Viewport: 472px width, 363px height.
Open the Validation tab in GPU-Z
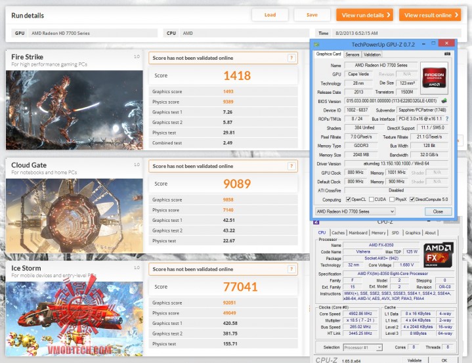[372, 54]
